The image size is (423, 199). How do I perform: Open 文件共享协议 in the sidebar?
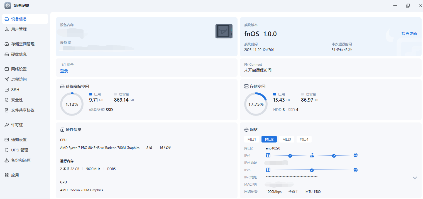[x=23, y=110]
